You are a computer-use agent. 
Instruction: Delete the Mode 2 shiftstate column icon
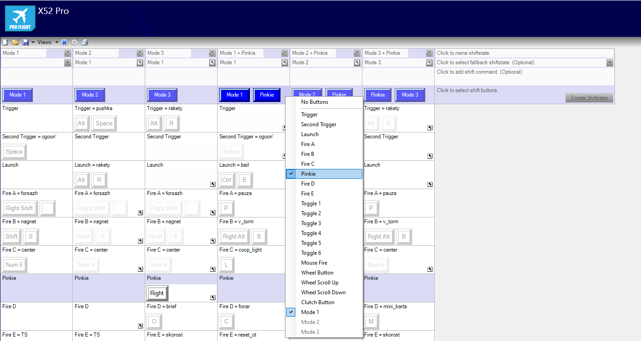pos(140,53)
